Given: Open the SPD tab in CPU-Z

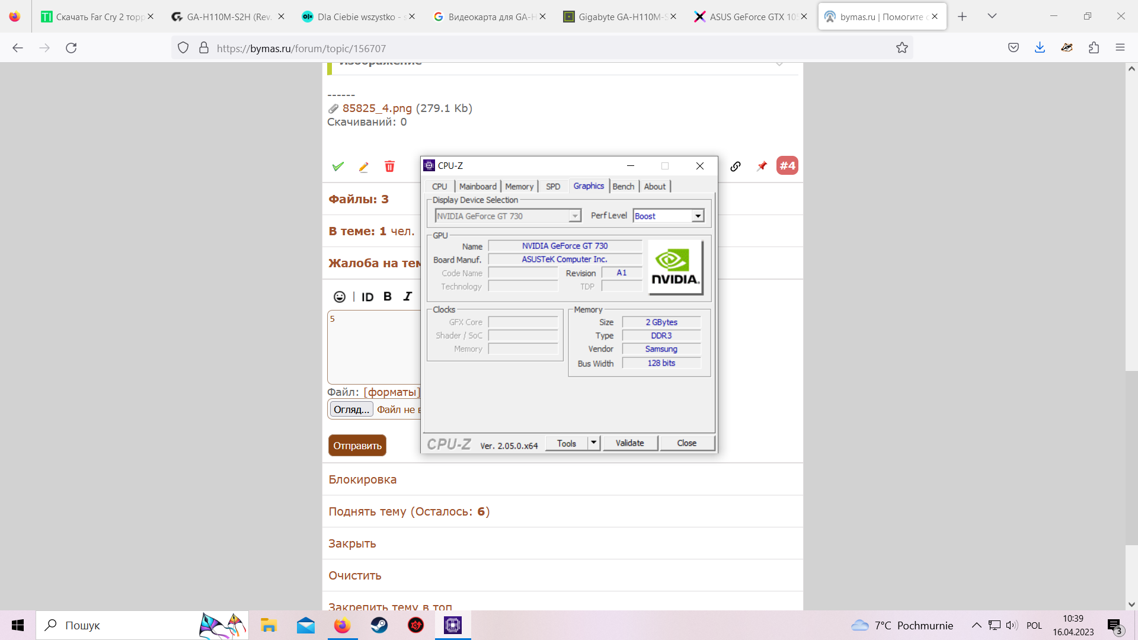Looking at the screenshot, I should [x=552, y=187].
